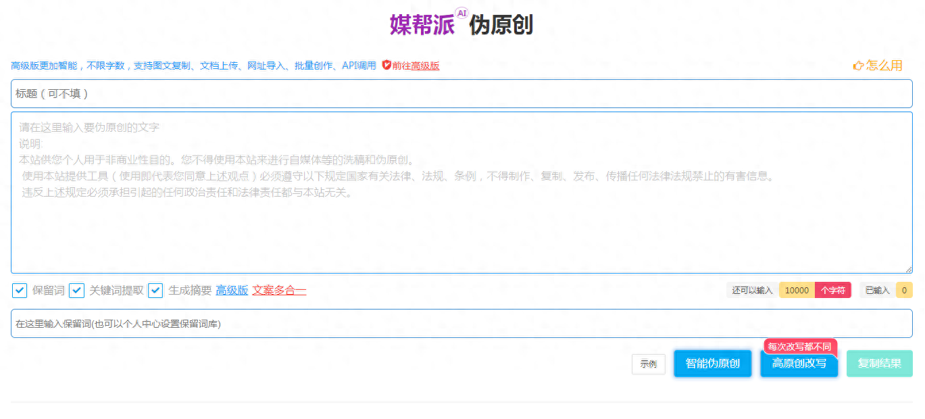The height and width of the screenshot is (419, 925).
Task: Click the 每次改写都不同 tooltip badge
Action: tap(800, 347)
